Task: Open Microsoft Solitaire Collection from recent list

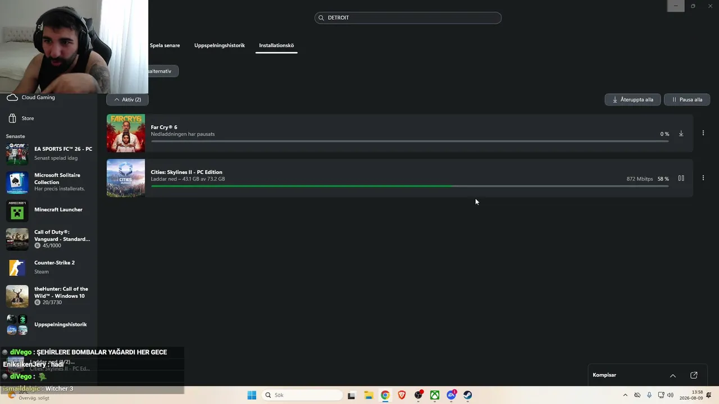Action: pos(49,182)
